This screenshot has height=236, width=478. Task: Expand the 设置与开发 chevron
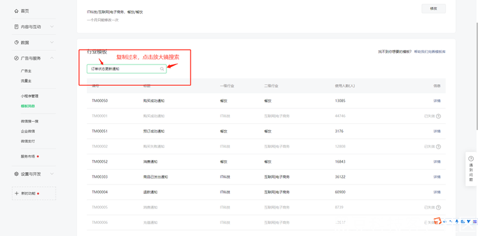[52, 173]
